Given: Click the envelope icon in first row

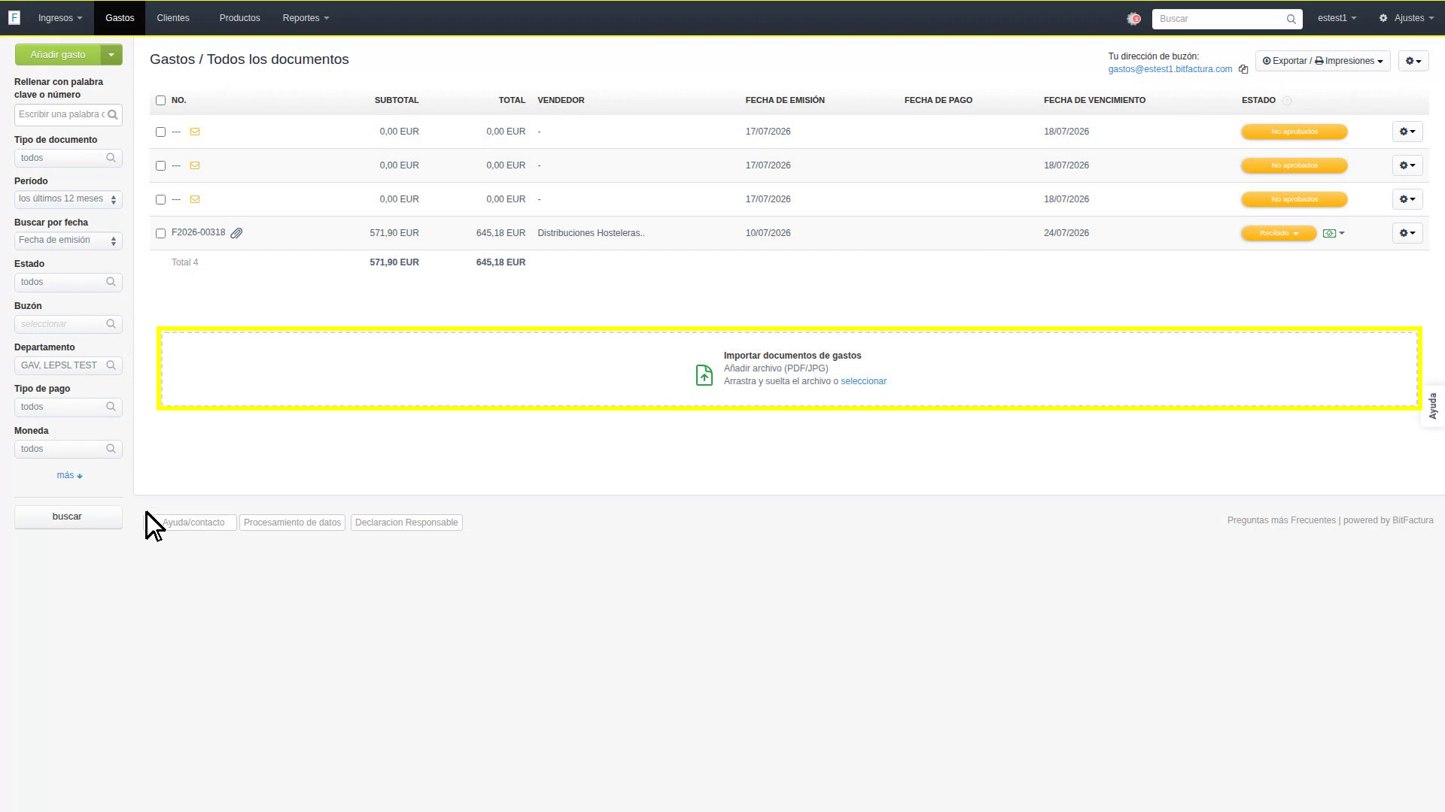Looking at the screenshot, I should coord(195,132).
